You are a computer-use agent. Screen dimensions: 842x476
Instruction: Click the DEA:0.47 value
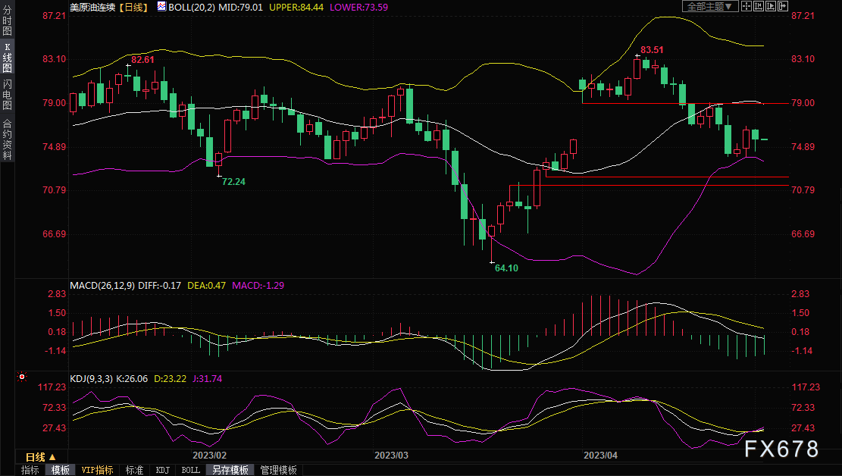coord(206,286)
